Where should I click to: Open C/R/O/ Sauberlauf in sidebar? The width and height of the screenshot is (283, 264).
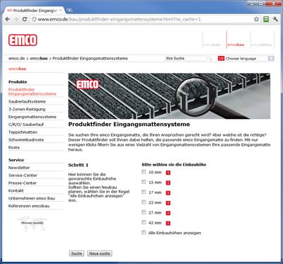pos(26,125)
